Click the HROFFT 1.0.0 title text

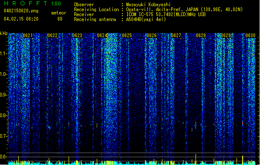tap(32, 3)
